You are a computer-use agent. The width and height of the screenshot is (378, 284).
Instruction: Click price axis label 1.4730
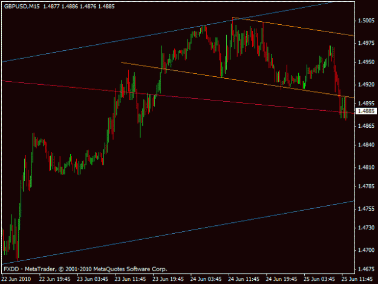point(366,228)
